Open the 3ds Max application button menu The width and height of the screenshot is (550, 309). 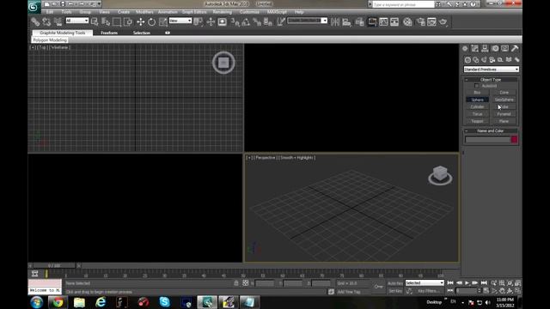(34, 7)
